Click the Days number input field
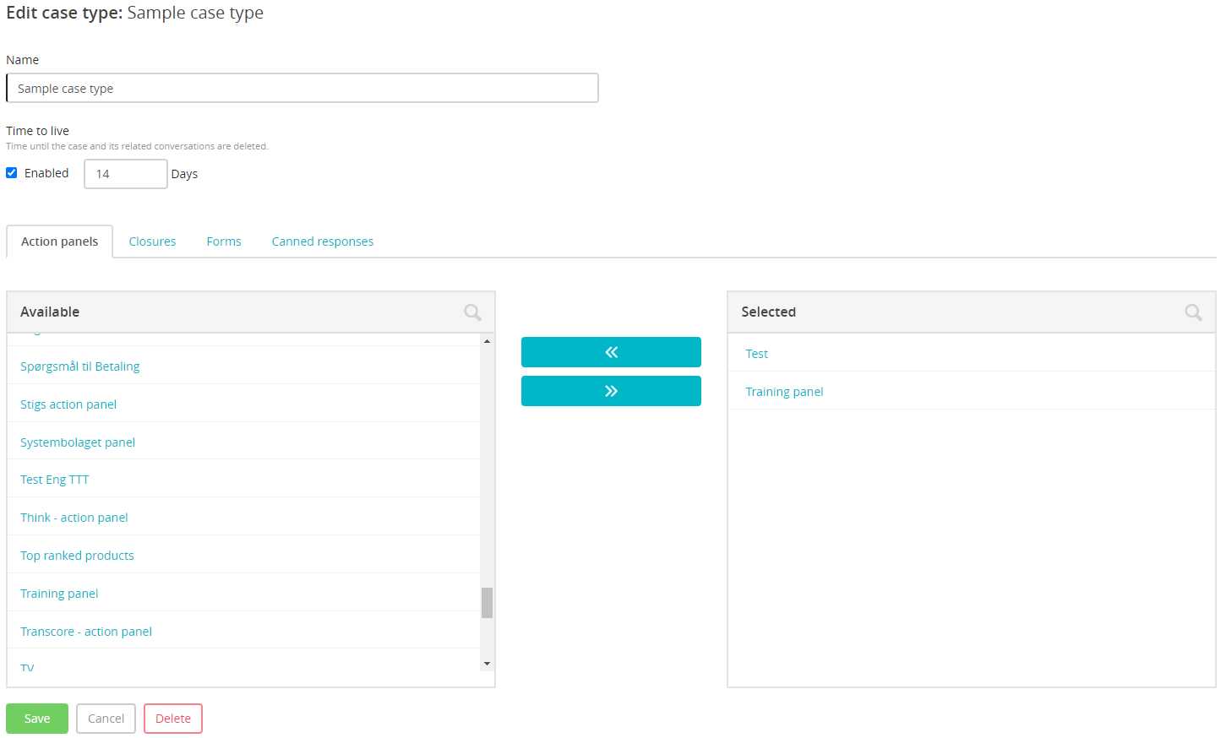Image resolution: width=1226 pixels, height=738 pixels. point(125,174)
